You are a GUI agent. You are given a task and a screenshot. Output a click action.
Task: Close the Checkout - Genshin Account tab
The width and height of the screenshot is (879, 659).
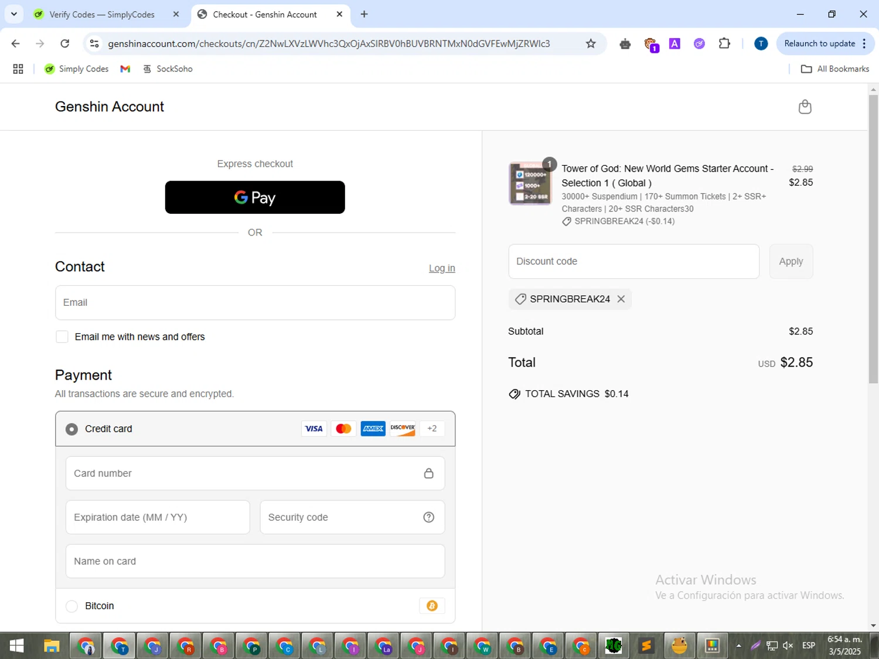339,14
